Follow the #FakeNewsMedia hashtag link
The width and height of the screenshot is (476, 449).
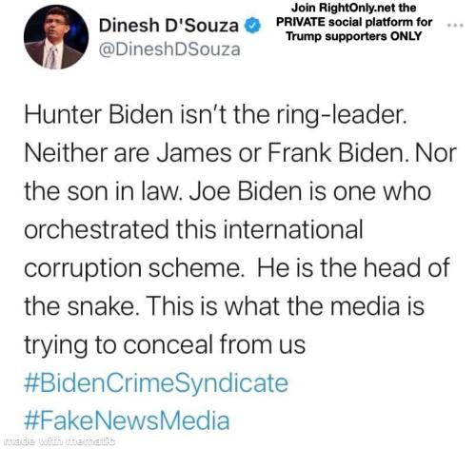click(127, 420)
